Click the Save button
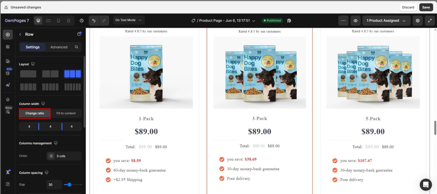This screenshot has width=437, height=194. pos(426,7)
